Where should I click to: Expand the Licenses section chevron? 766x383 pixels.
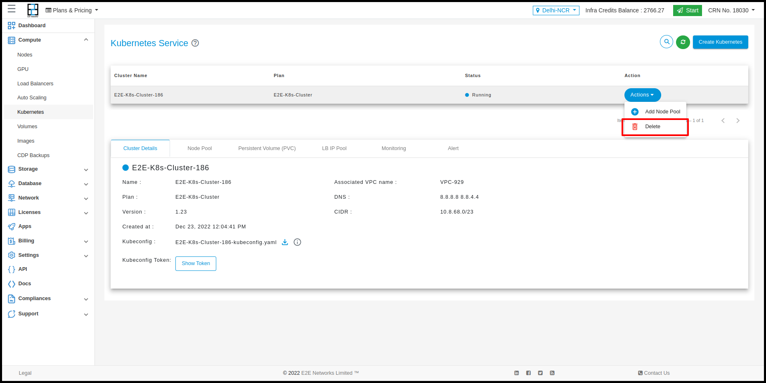(x=86, y=213)
